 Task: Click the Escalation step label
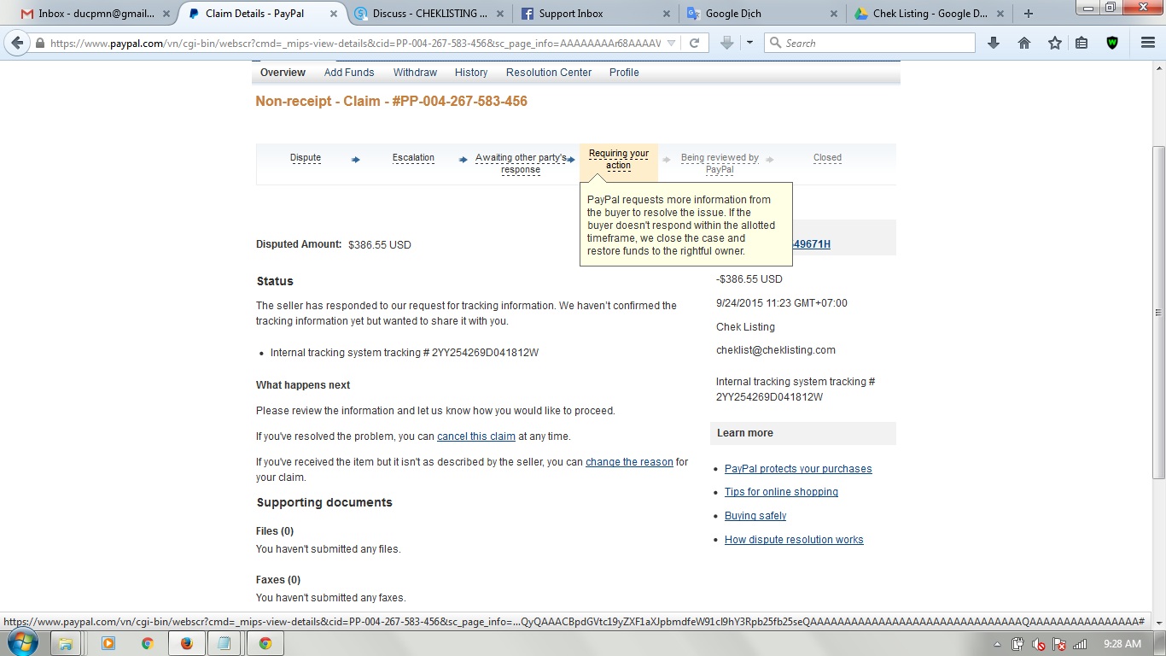point(413,158)
